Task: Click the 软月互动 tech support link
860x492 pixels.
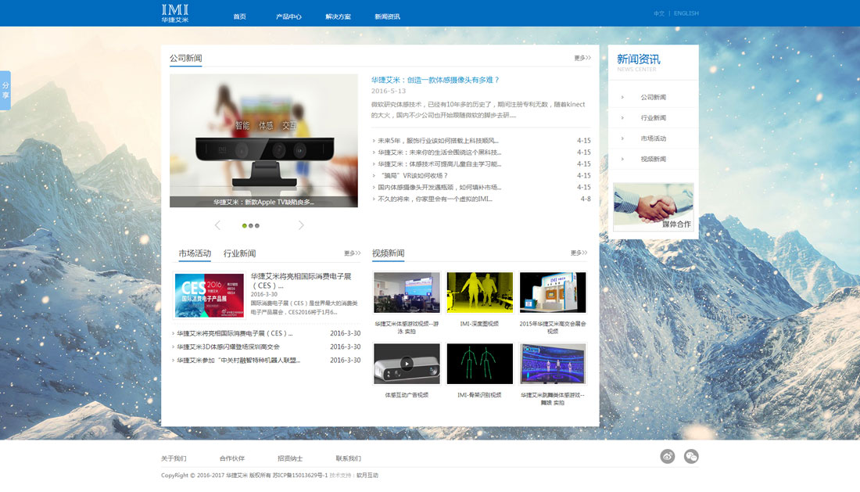Action: [367, 476]
